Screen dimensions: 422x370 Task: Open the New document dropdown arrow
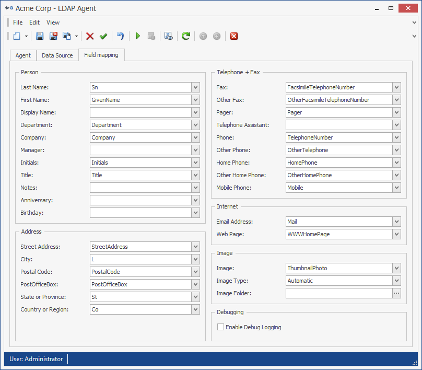(x=26, y=36)
